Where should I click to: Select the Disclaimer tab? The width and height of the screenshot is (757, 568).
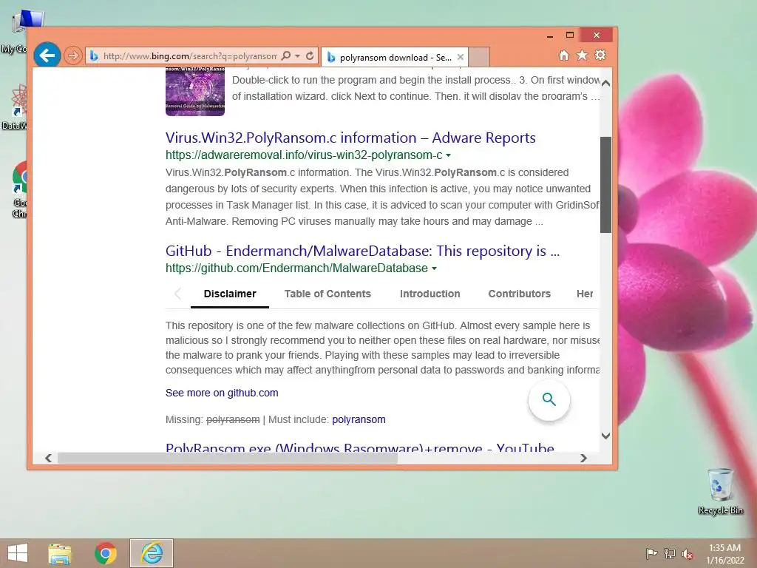coord(230,294)
